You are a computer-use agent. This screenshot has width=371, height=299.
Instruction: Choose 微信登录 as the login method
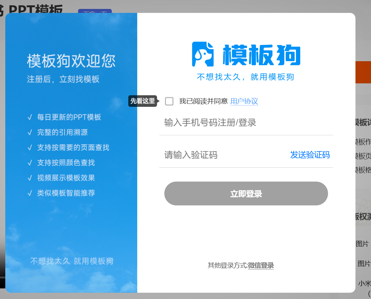(x=261, y=265)
